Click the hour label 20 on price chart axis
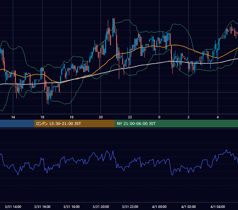The width and height of the screenshot is (238, 210). coord(101,117)
